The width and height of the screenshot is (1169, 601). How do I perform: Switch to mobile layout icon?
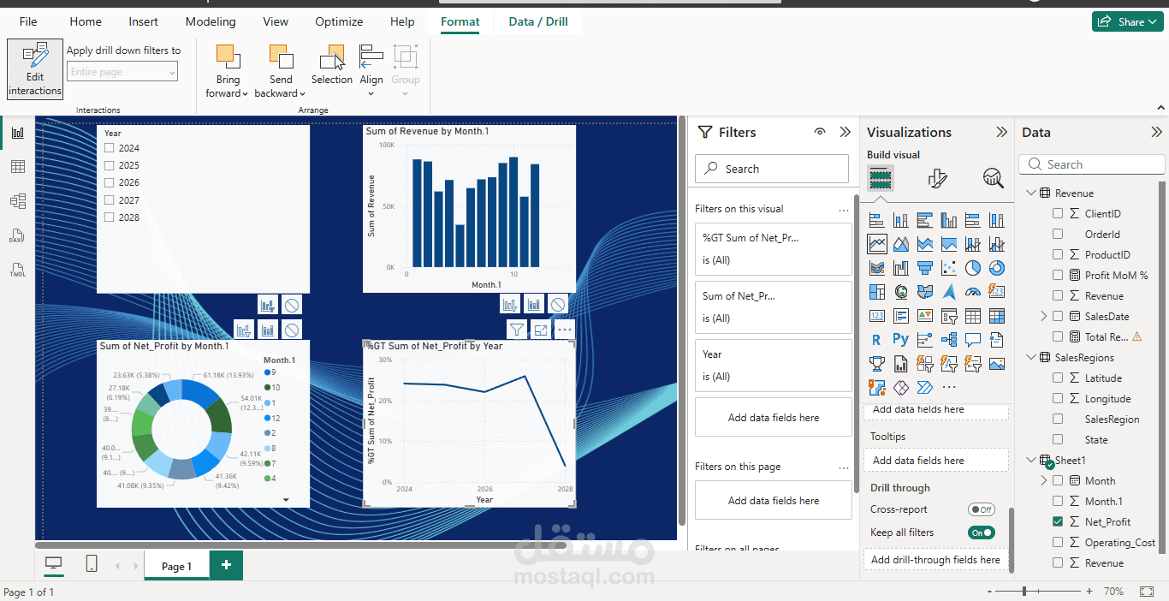tap(92, 564)
